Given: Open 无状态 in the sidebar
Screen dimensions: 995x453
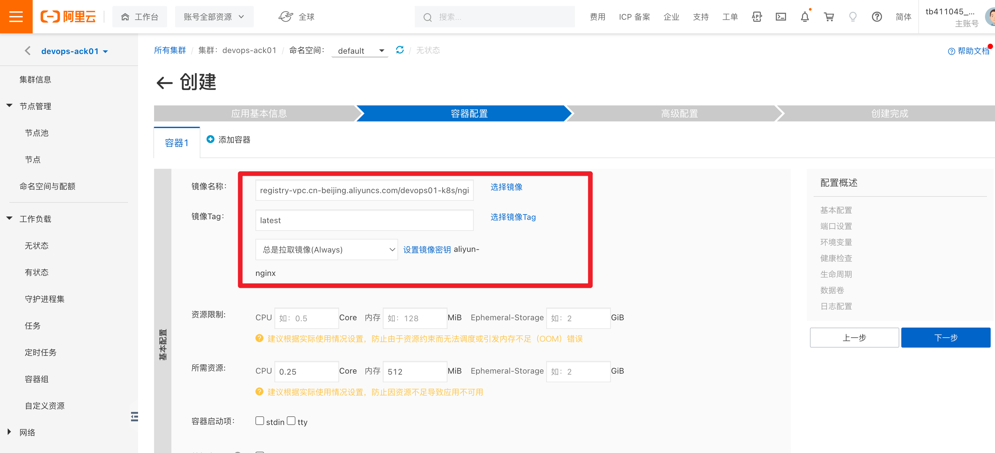Looking at the screenshot, I should (x=37, y=246).
